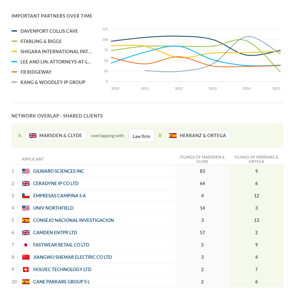Click the UK flag beside Ceradyne IP

click(x=26, y=183)
